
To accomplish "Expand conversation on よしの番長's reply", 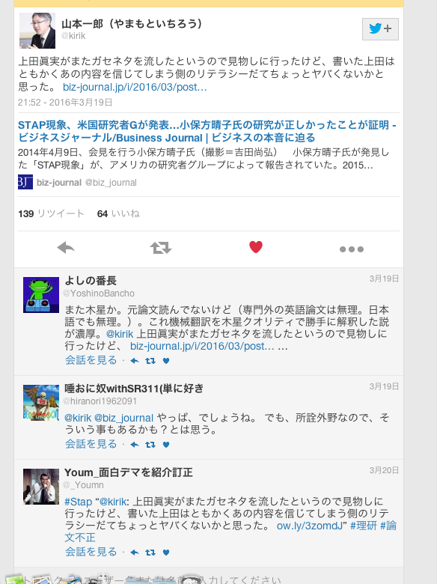I will click(91, 360).
